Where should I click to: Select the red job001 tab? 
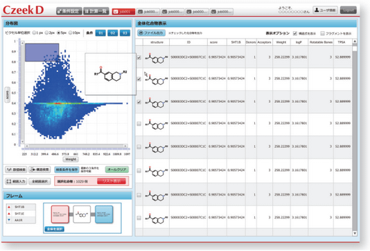[x=123, y=12]
